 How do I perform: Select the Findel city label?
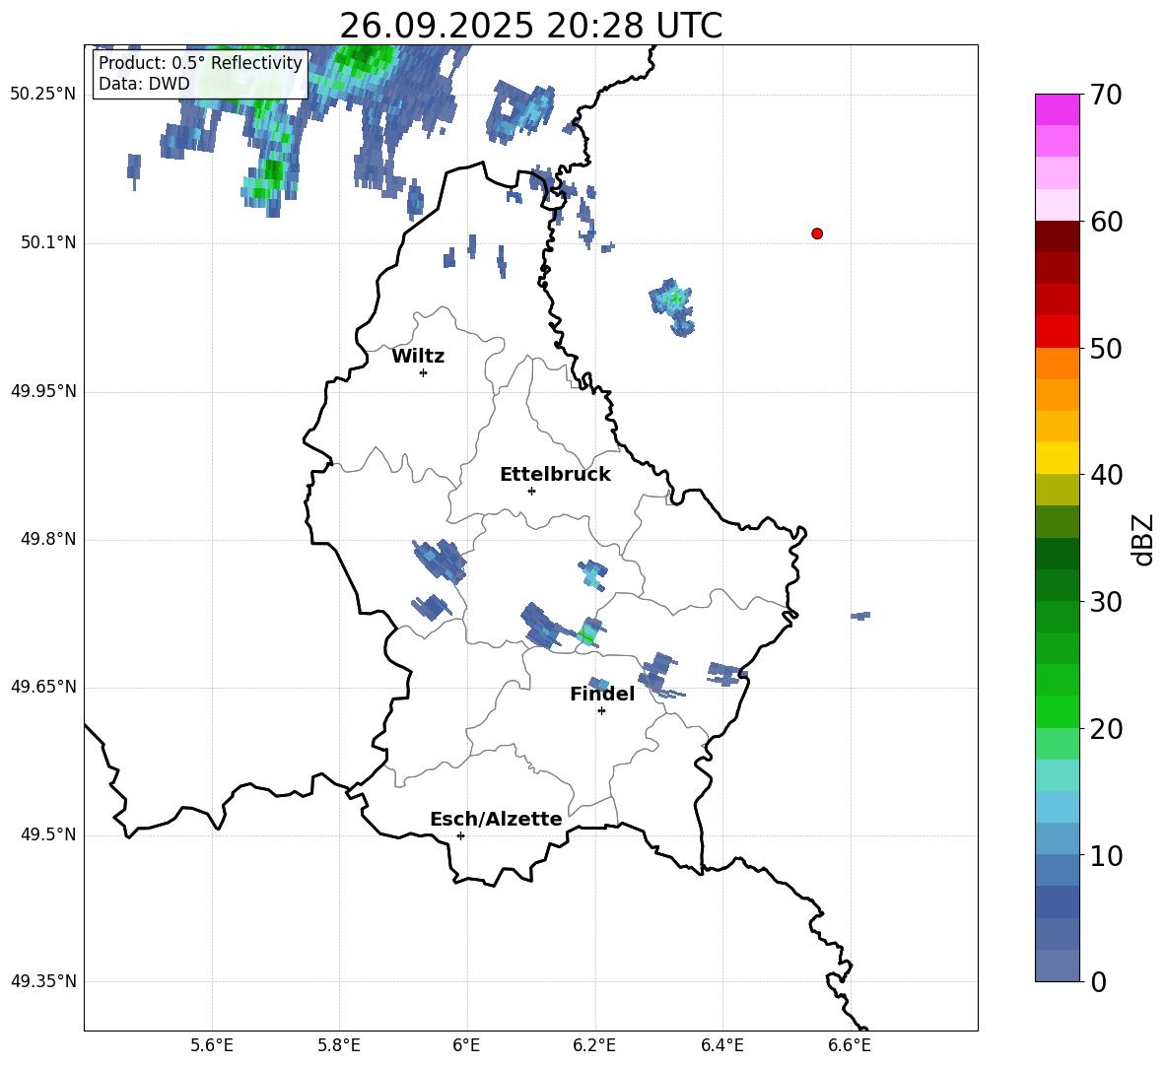(x=602, y=694)
